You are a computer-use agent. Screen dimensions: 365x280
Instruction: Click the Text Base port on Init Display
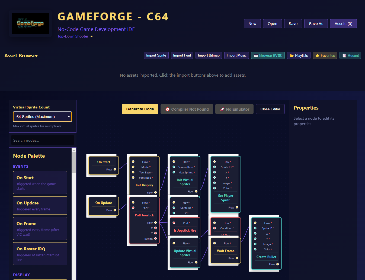coord(133,172)
